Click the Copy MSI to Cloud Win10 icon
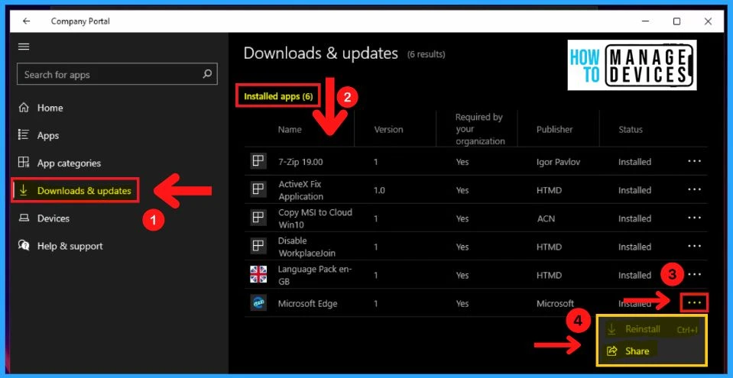The height and width of the screenshot is (378, 733). coord(258,218)
